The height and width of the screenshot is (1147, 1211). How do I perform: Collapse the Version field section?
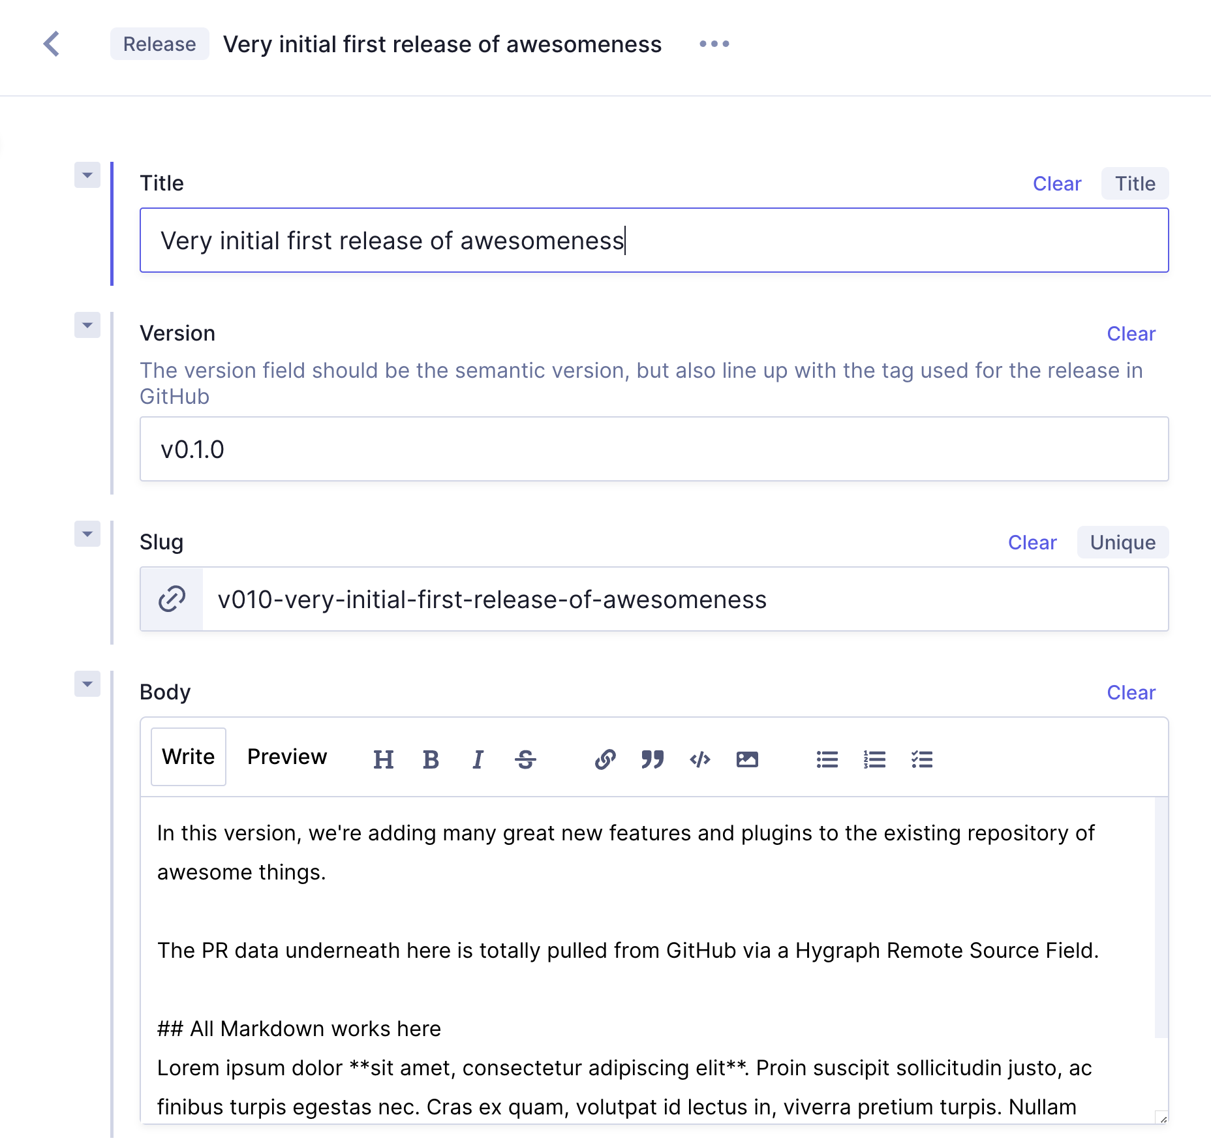click(87, 326)
